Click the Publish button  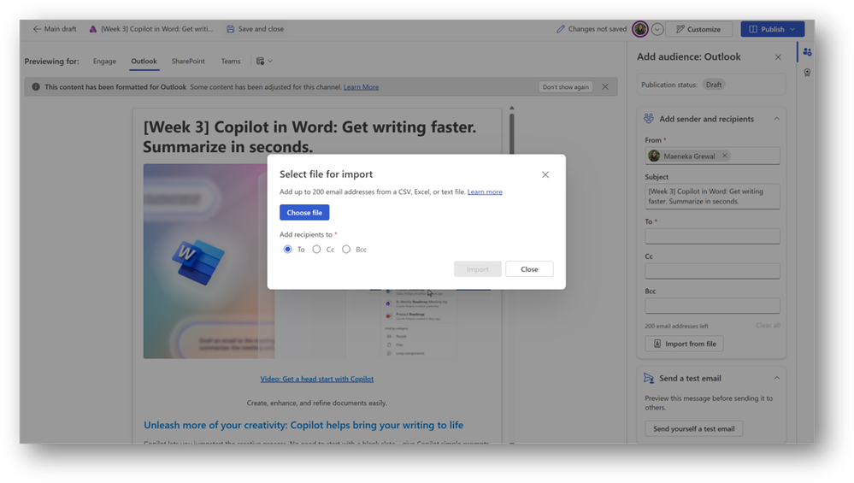766,29
